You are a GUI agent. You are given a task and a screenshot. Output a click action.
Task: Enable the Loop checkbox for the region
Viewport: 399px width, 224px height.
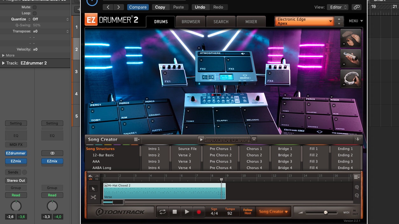35,13
